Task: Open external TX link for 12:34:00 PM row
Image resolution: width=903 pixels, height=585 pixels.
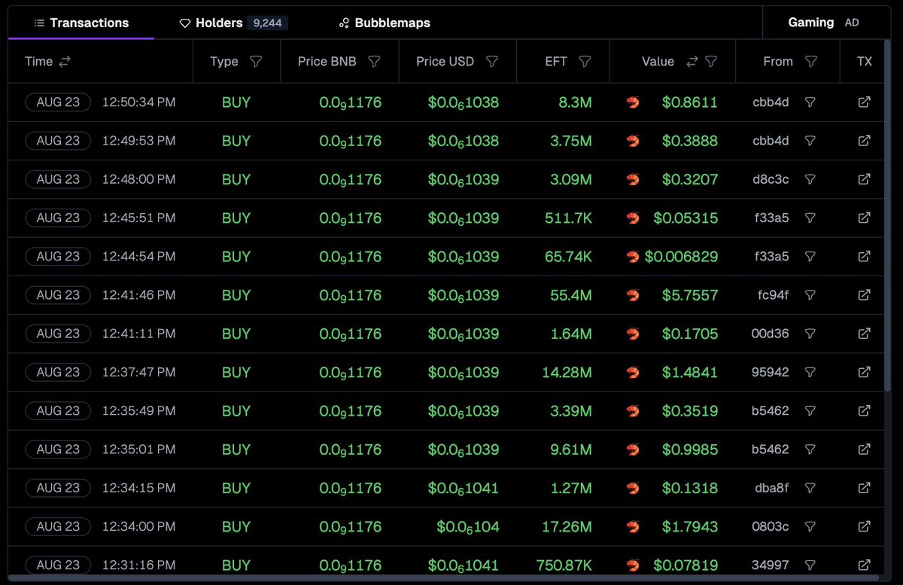Action: tap(865, 526)
